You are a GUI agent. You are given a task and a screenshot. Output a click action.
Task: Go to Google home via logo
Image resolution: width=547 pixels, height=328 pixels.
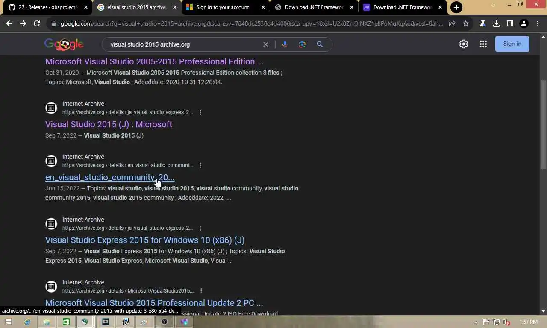(64, 44)
